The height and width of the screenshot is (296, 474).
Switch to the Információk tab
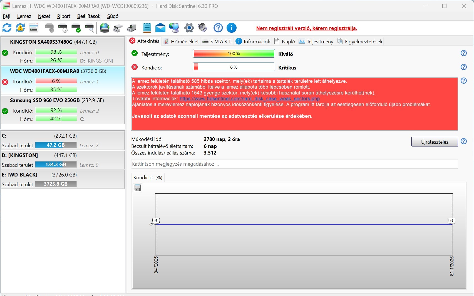(x=253, y=41)
